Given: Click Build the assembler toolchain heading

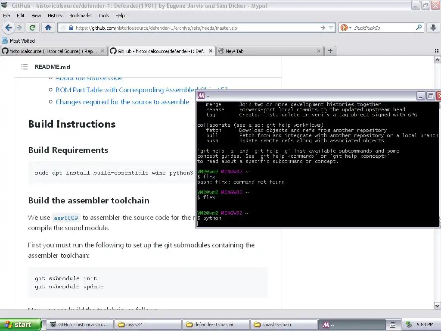Looking at the screenshot, I should [x=89, y=200].
